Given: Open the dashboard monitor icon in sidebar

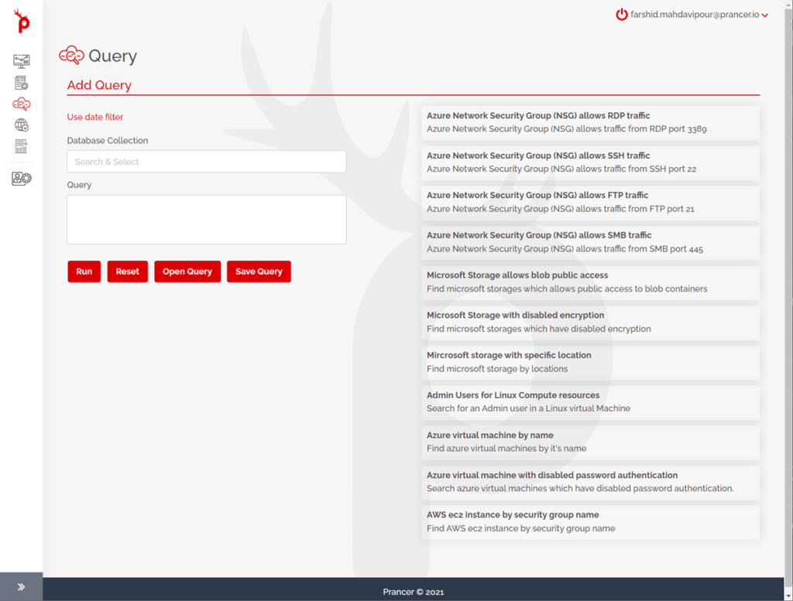Looking at the screenshot, I should pyautogui.click(x=22, y=61).
